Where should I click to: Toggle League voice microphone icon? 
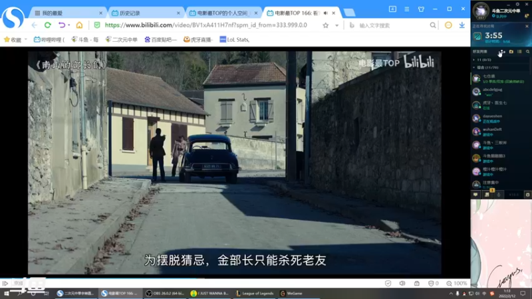pyautogui.click(x=498, y=195)
